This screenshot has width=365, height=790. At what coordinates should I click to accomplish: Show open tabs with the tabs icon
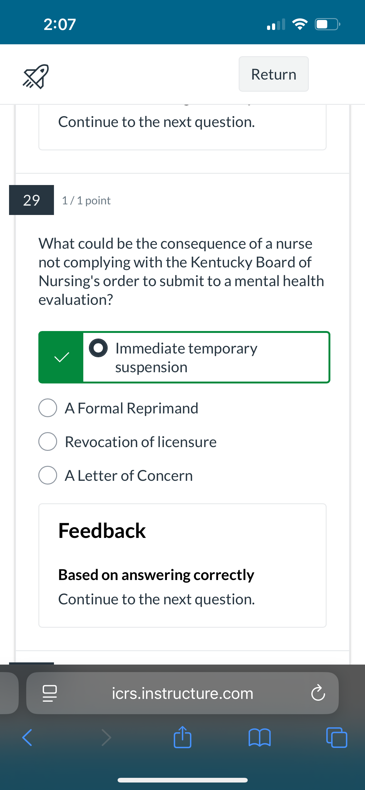pyautogui.click(x=337, y=738)
